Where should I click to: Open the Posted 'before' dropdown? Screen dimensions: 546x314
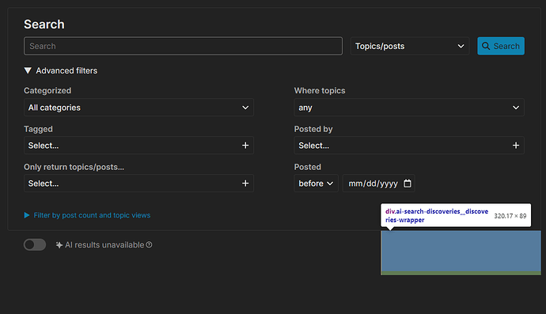coord(316,183)
